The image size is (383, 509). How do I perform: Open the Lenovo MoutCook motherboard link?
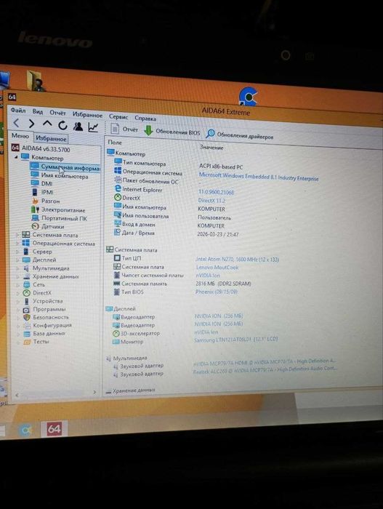point(217,267)
